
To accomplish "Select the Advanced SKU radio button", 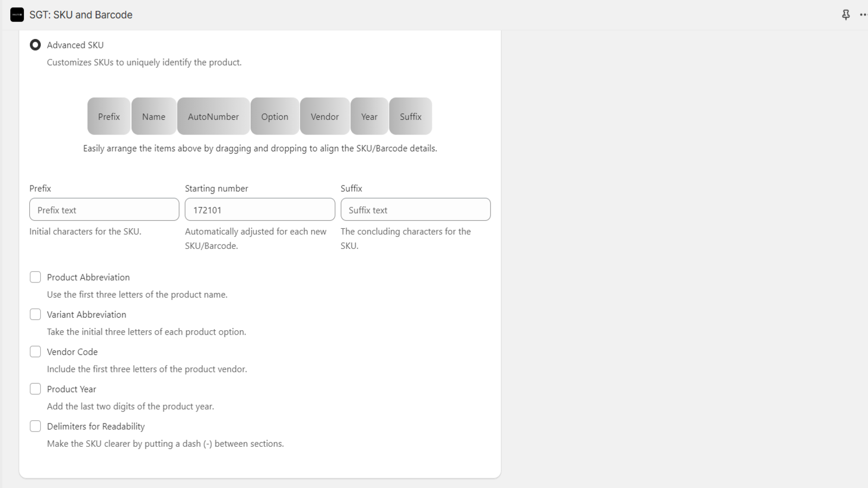I will pyautogui.click(x=35, y=45).
